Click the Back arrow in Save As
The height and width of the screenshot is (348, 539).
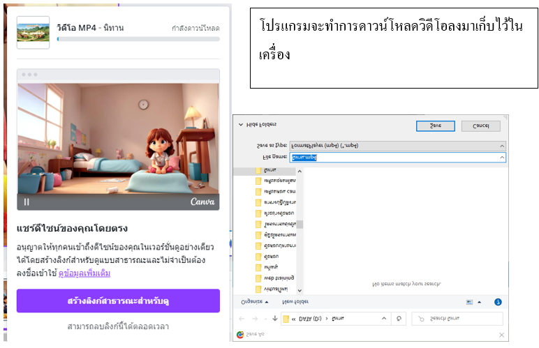[242, 319]
